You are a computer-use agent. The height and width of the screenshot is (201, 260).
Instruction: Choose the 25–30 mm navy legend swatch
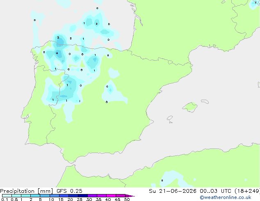coord(82,196)
